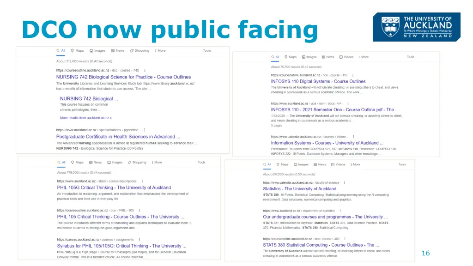The width and height of the screenshot is (473, 266).
Task: Open three-dot menu beside dco › PHIL › 105 URL
Action: pos(139,210)
